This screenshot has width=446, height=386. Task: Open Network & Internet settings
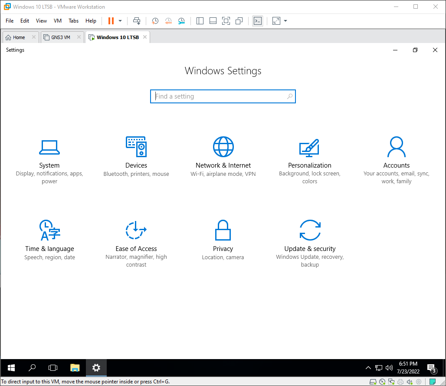point(223,157)
